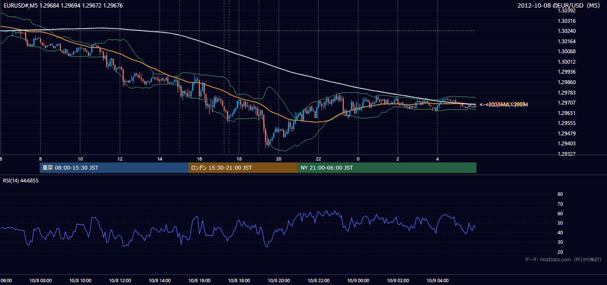Click the NY 21:00-06:00 JST session bar

(387, 168)
